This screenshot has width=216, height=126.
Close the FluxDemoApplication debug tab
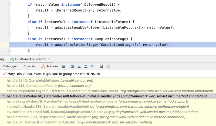(x=49, y=59)
